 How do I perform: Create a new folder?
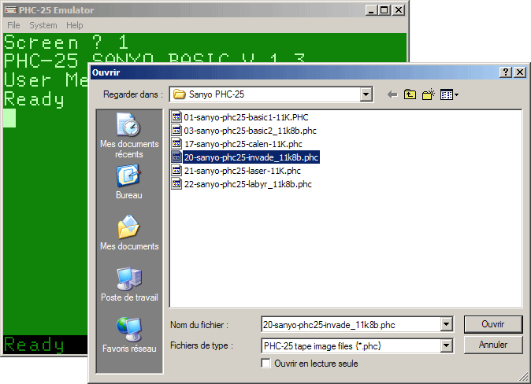click(428, 94)
